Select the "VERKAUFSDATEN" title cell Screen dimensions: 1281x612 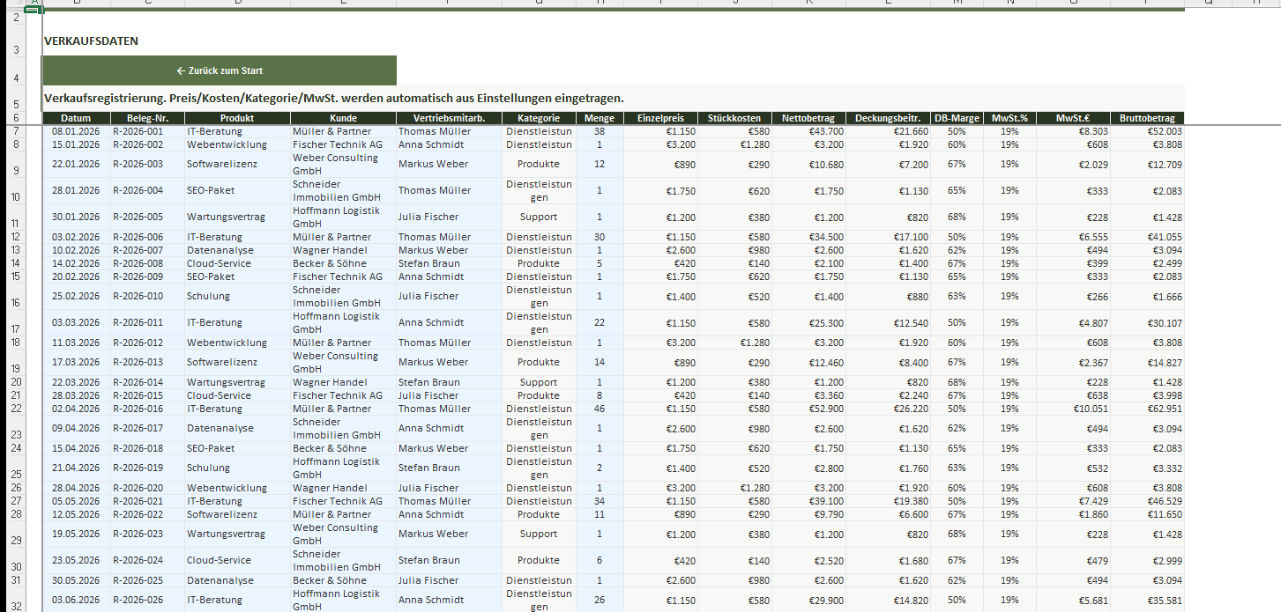[92, 41]
